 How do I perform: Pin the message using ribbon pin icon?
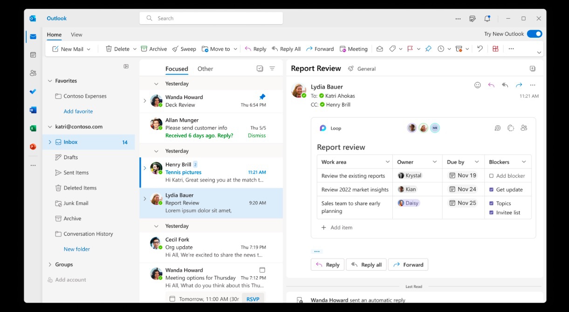(428, 49)
